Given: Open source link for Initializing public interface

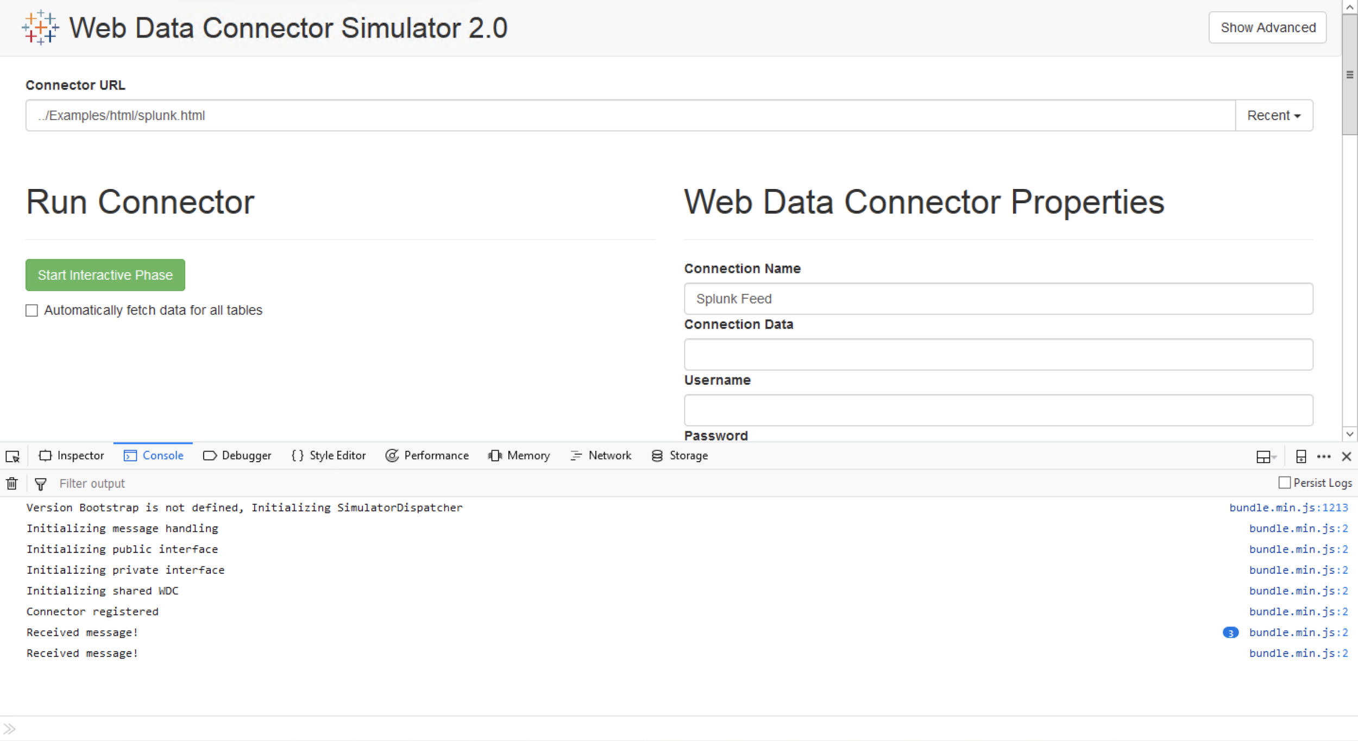Looking at the screenshot, I should click(1298, 549).
